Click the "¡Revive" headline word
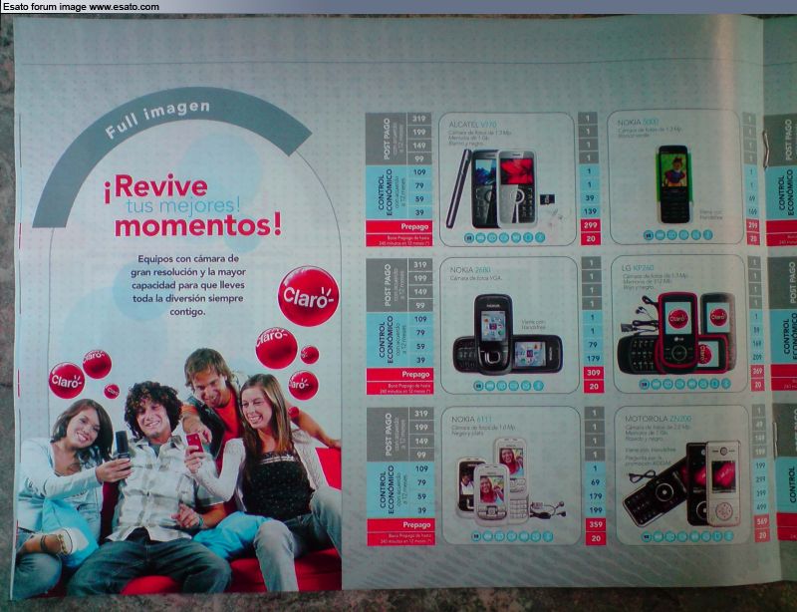The width and height of the screenshot is (797, 612). (156, 187)
